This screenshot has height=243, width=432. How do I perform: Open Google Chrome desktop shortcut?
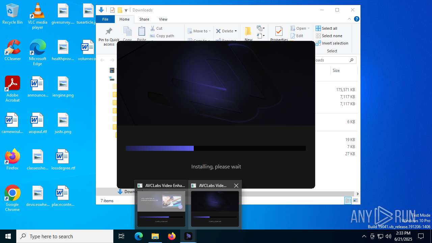pos(12,198)
